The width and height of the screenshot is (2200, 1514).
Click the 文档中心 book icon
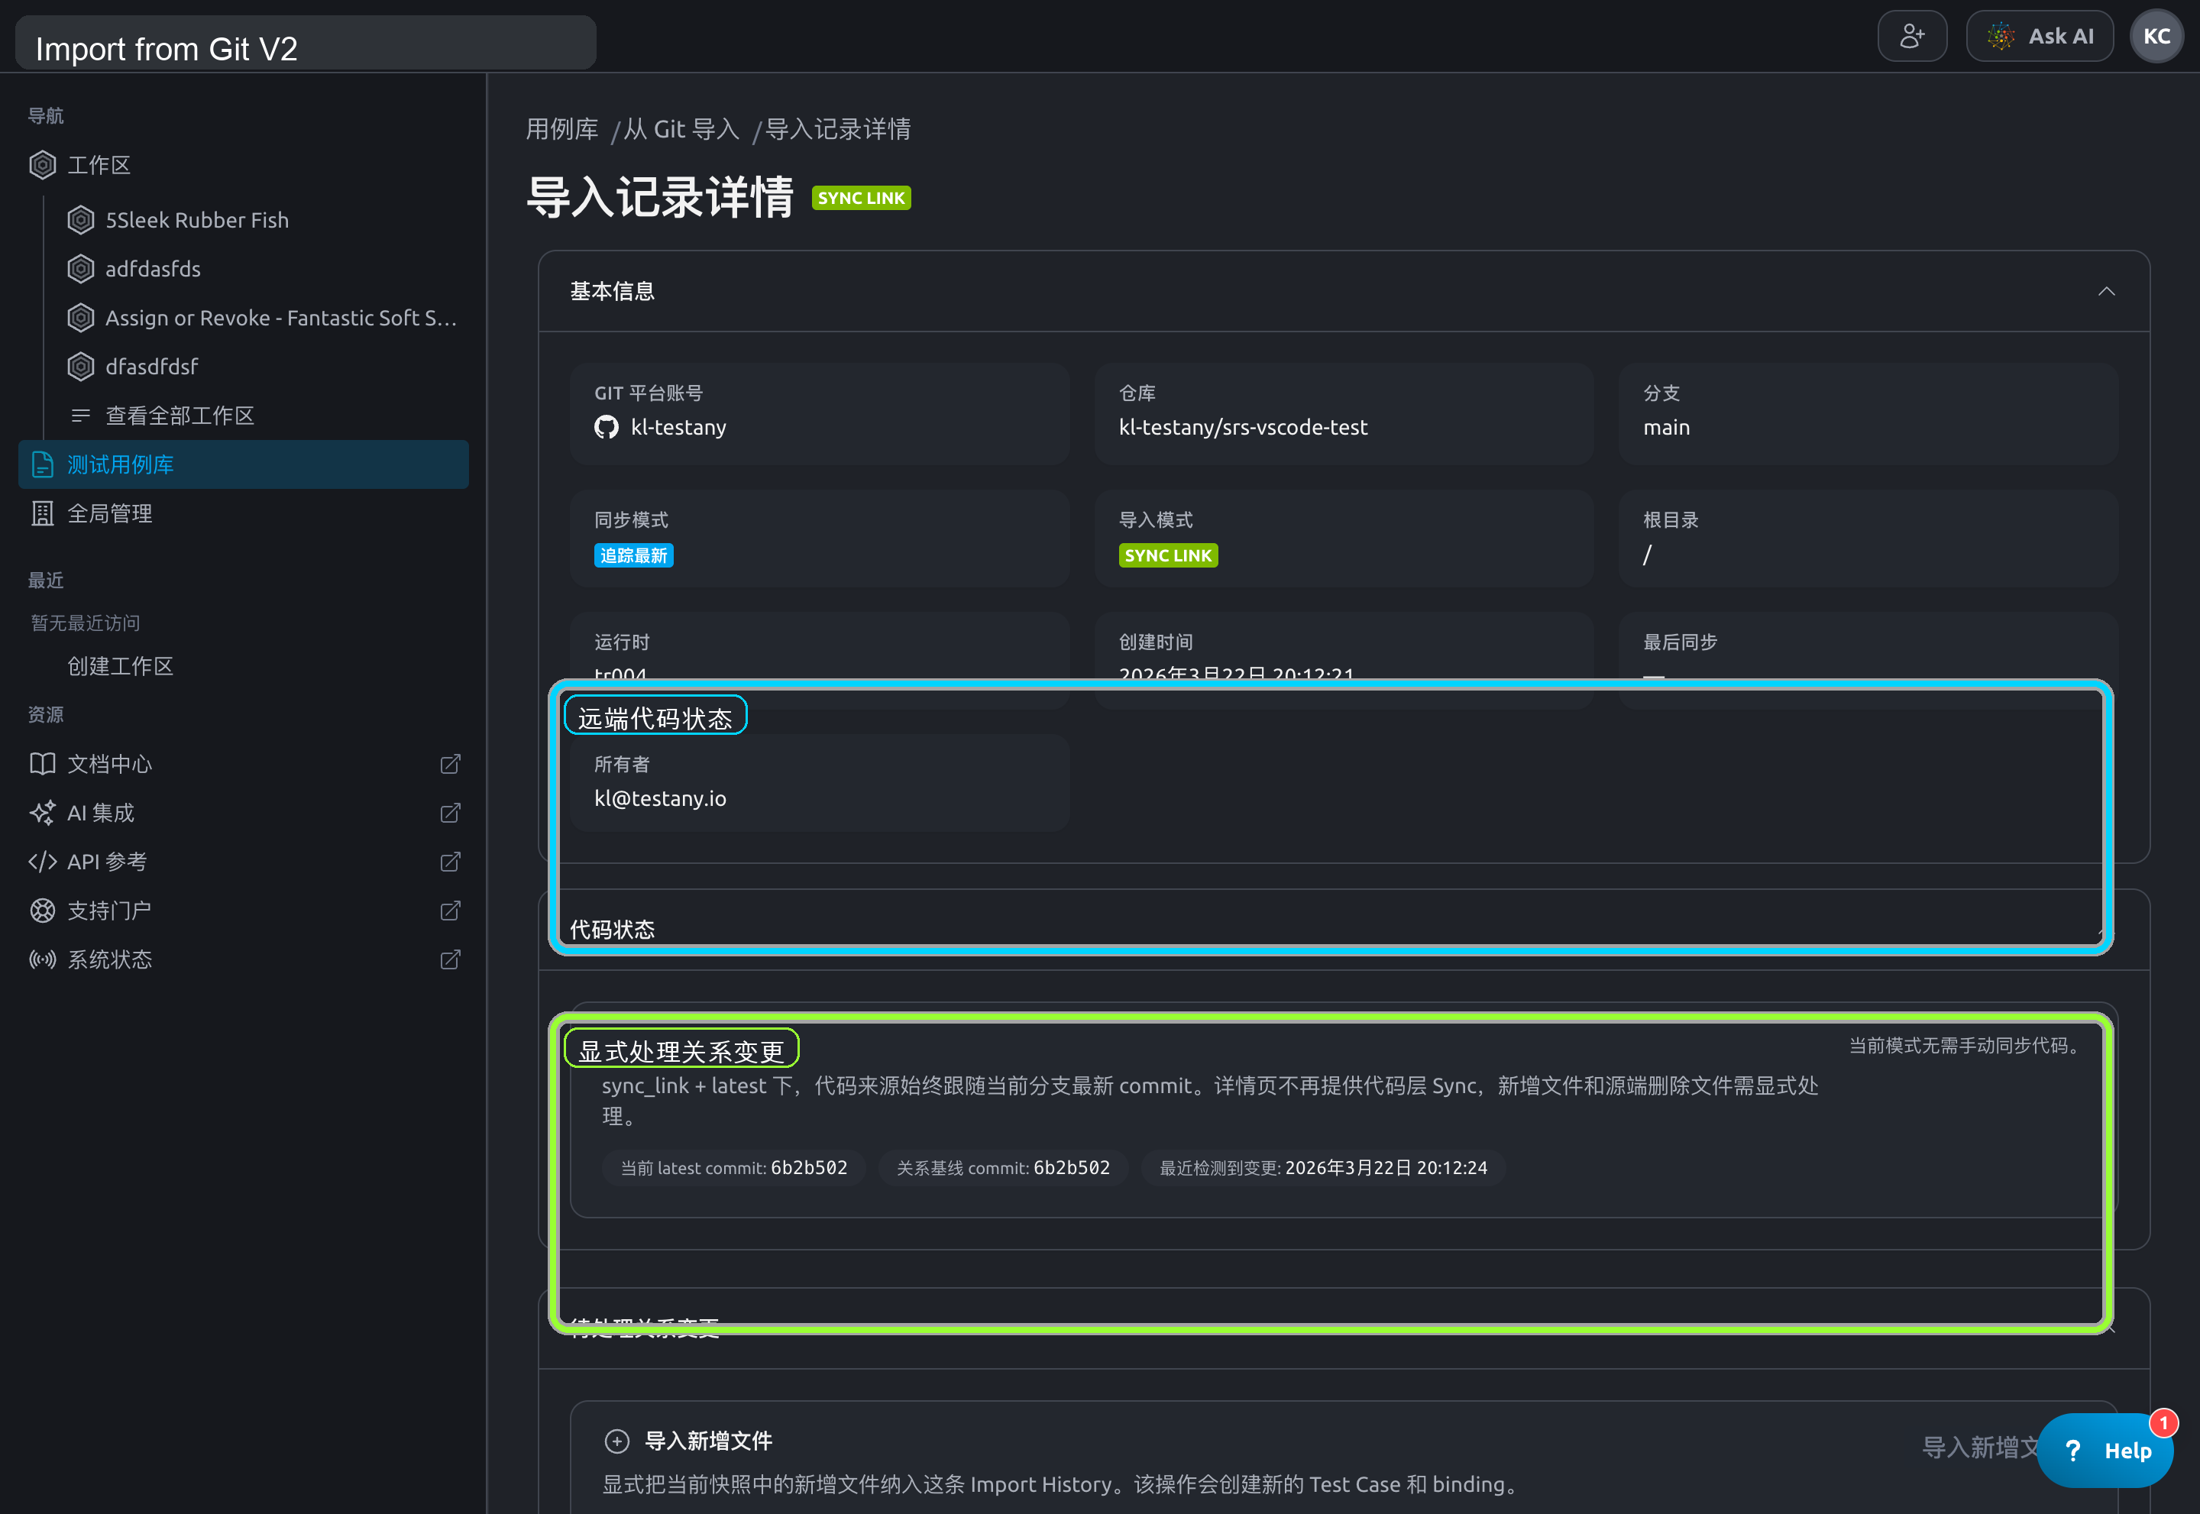tap(43, 764)
